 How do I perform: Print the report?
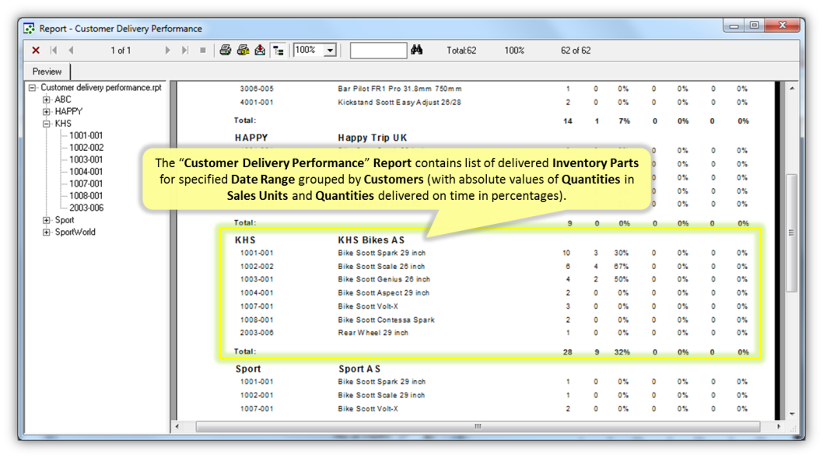point(225,51)
